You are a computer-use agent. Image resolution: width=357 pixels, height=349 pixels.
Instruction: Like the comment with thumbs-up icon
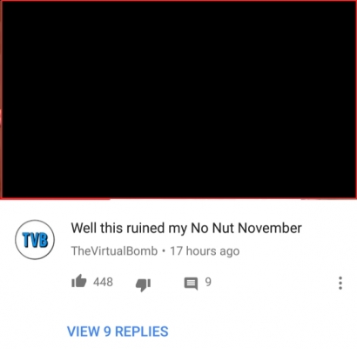pyautogui.click(x=79, y=281)
